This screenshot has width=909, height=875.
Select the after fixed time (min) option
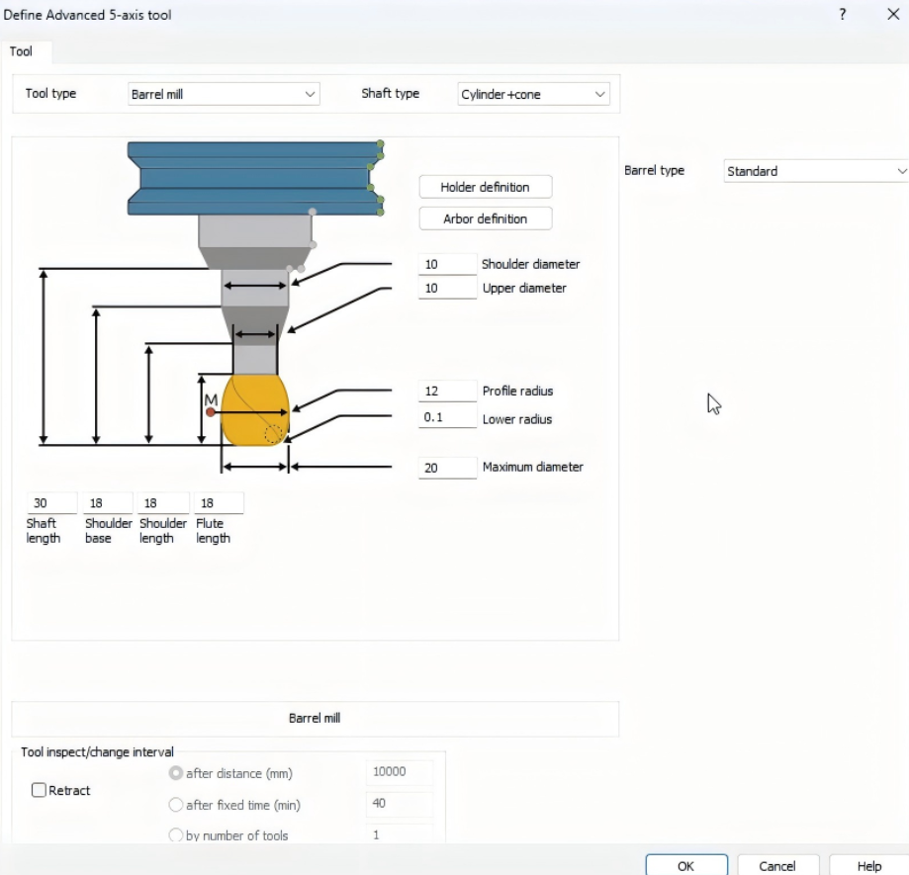(176, 805)
